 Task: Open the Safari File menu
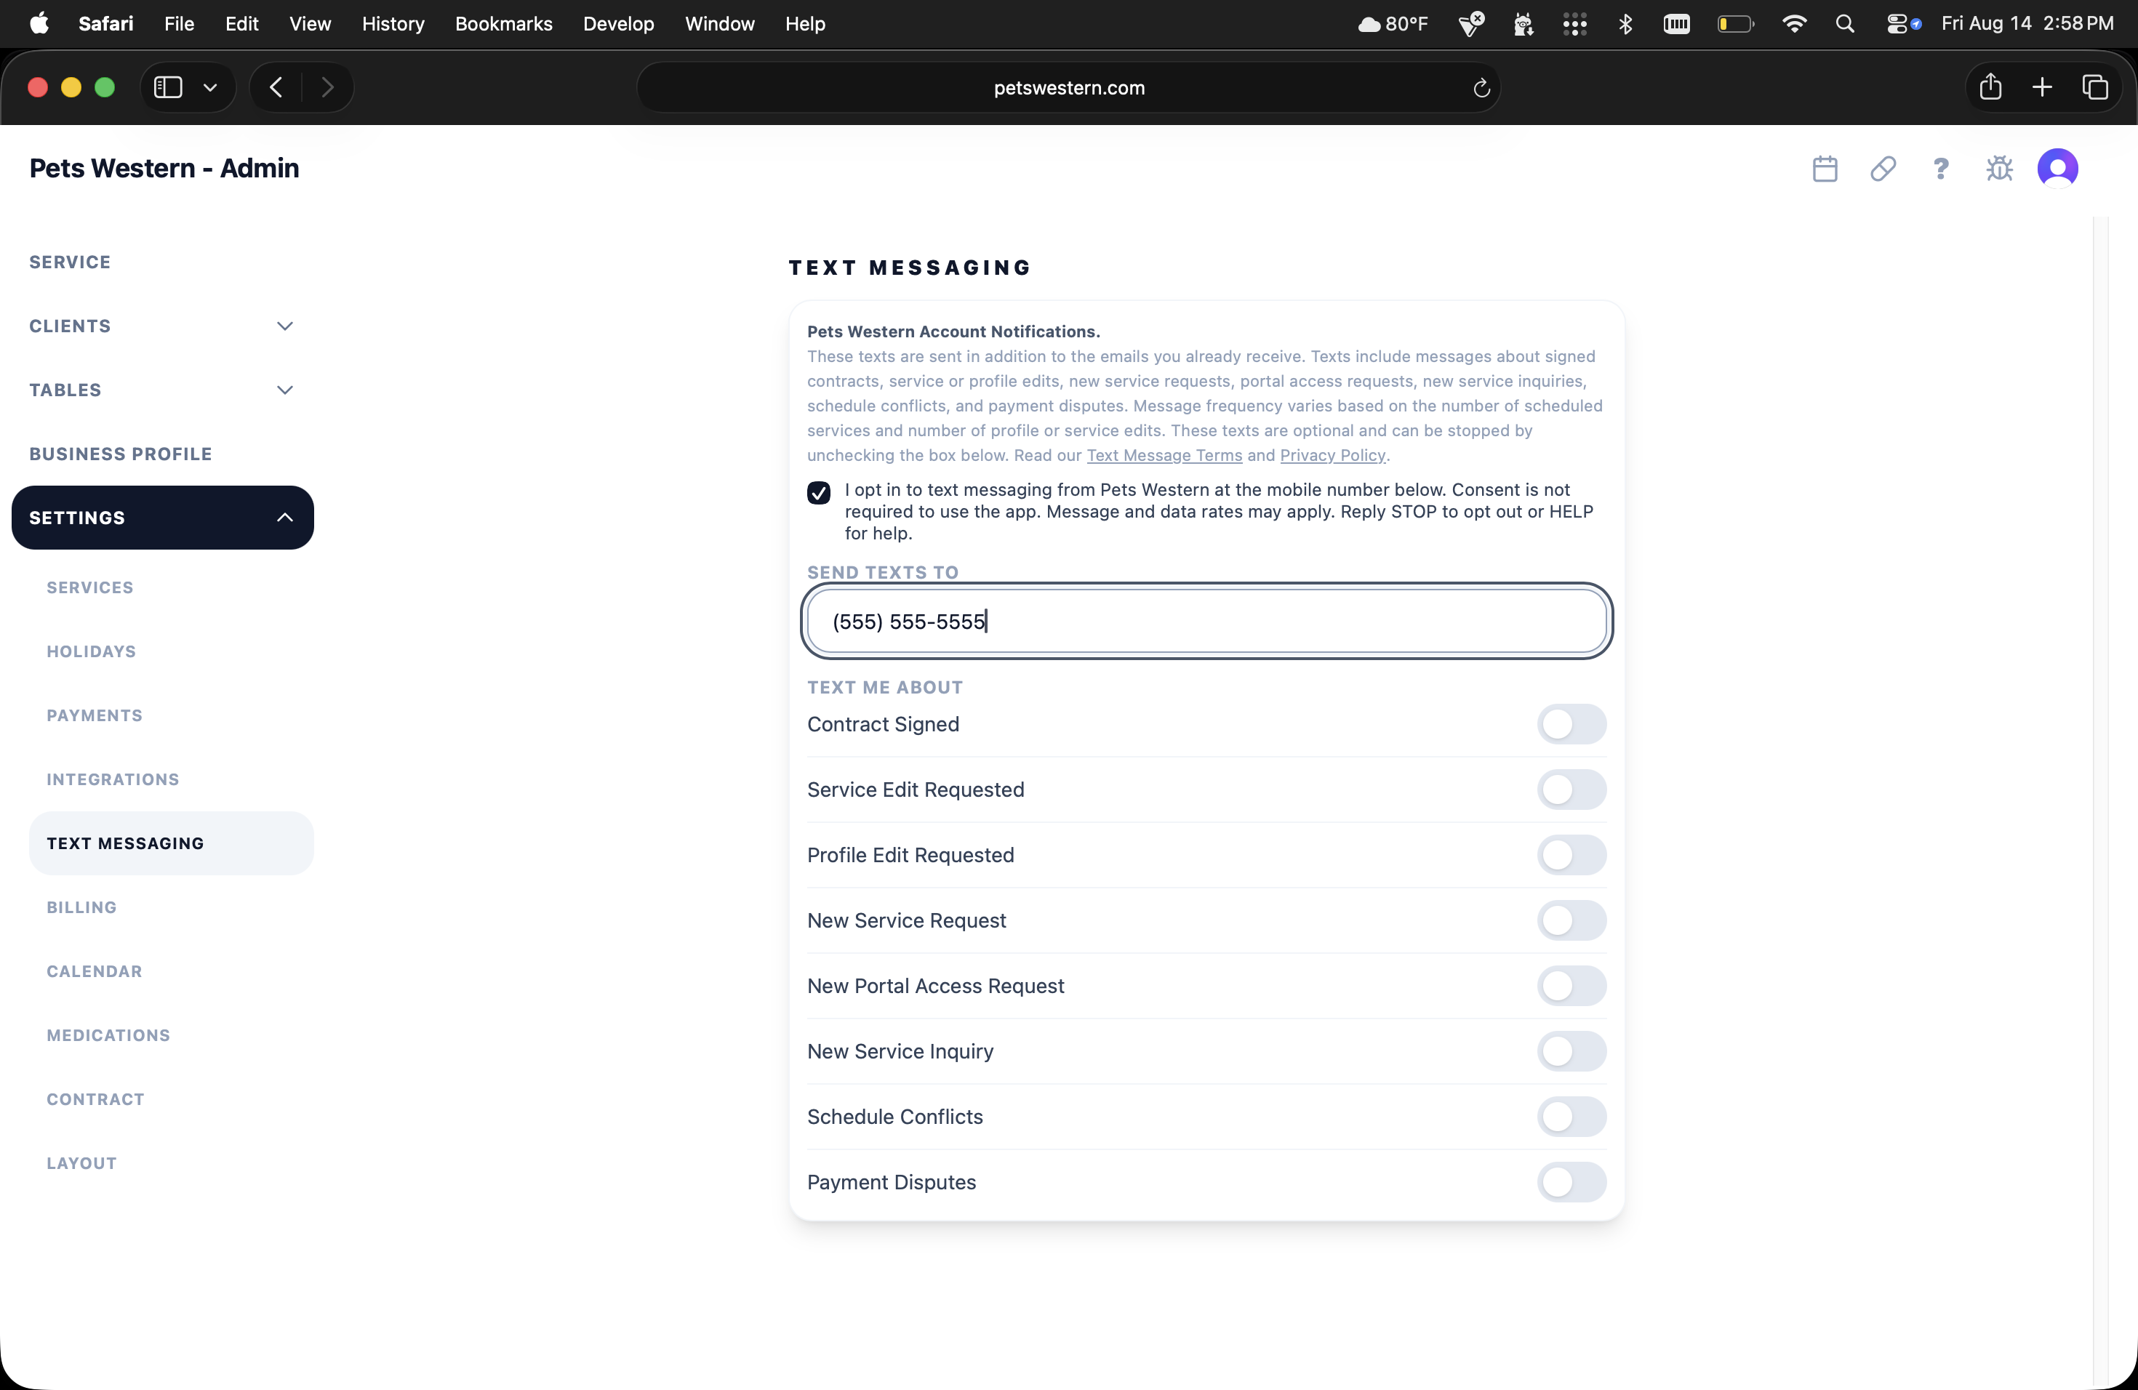pyautogui.click(x=179, y=23)
